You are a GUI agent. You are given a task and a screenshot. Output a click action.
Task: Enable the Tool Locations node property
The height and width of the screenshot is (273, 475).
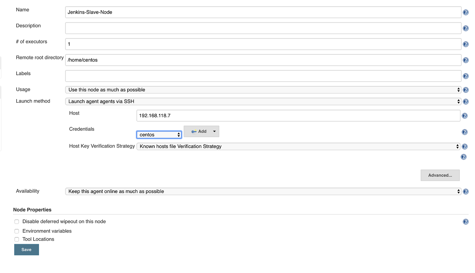coord(17,239)
